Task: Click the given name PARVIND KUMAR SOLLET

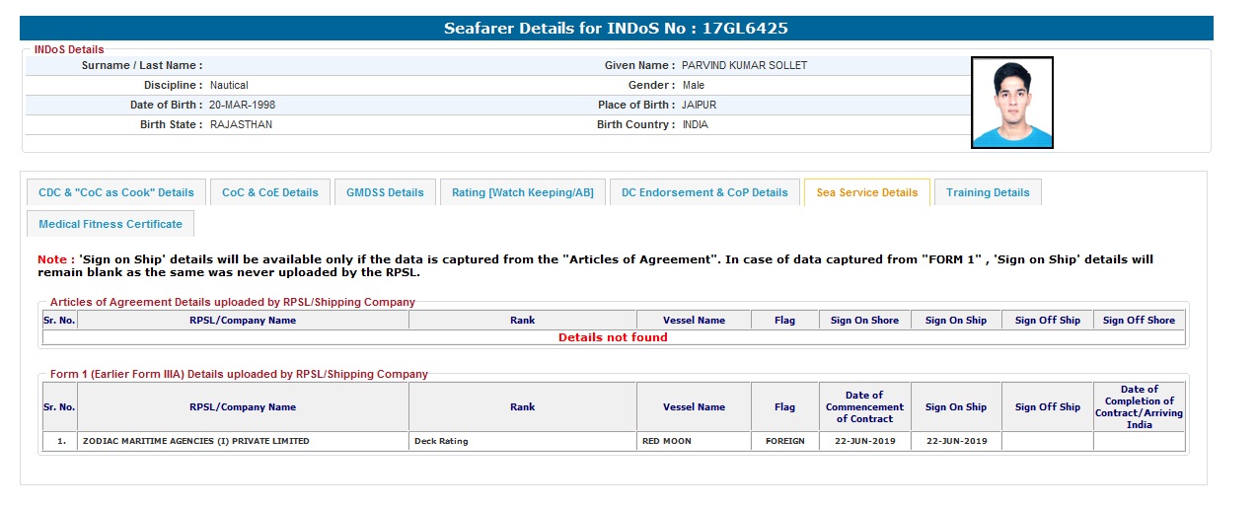Action: (744, 65)
